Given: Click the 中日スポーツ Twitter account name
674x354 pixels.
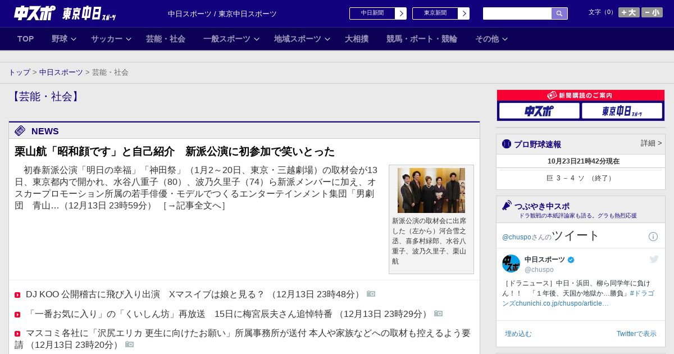Looking at the screenshot, I should point(545,260).
